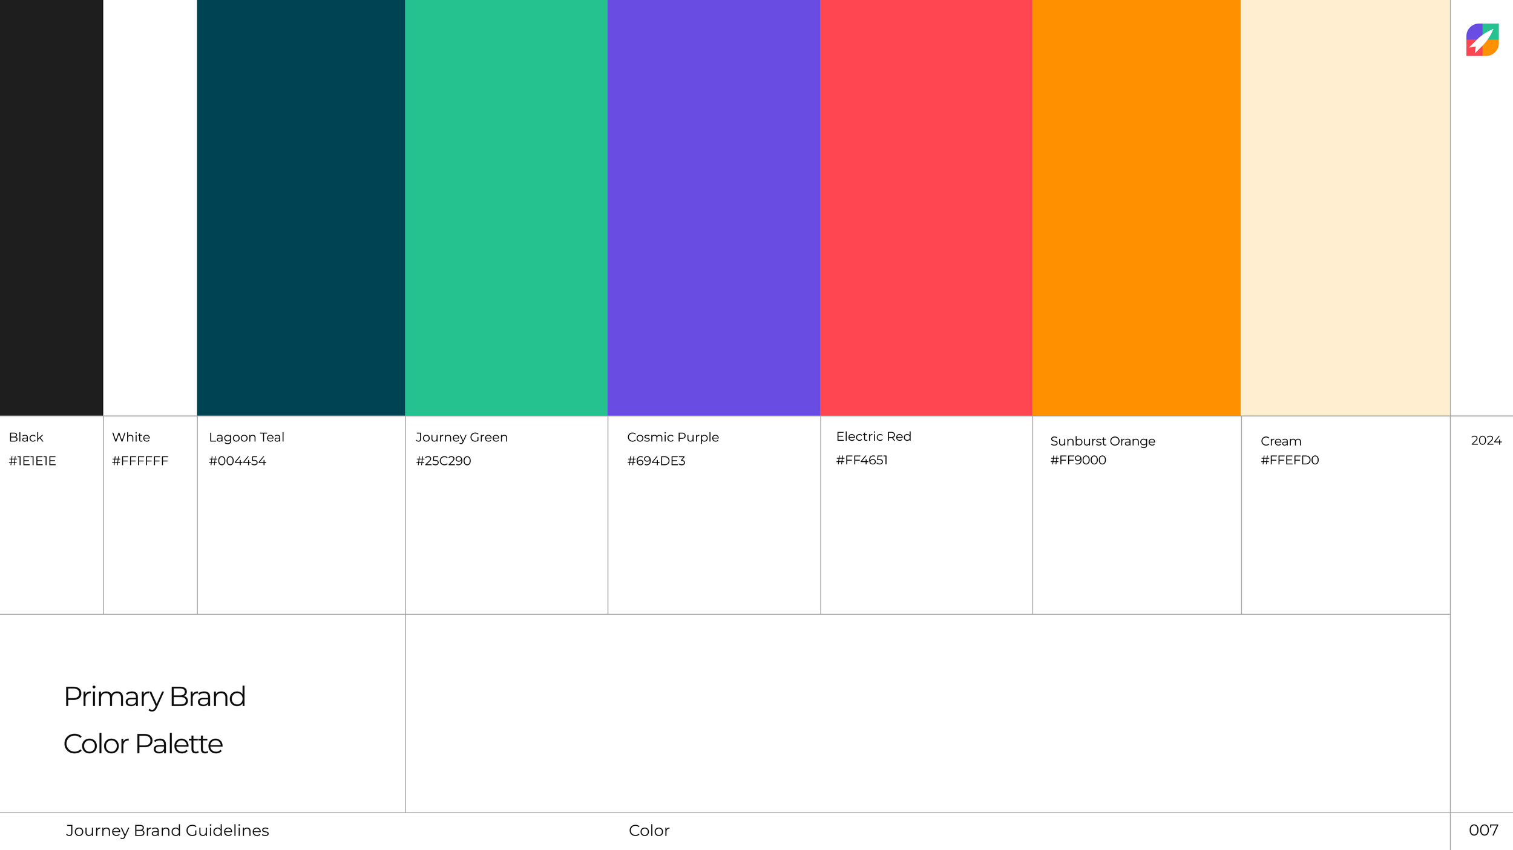This screenshot has height=850, width=1513.
Task: Click the year '2024' text
Action: pyautogui.click(x=1486, y=440)
